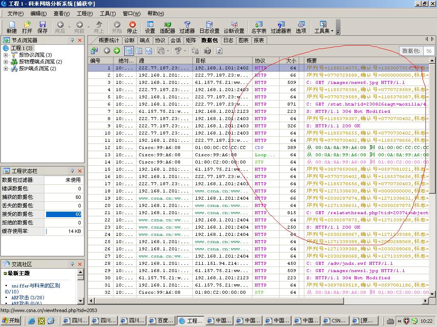Image resolution: width=437 pixels, height=327 pixels.
Task: Toggle pin on 工程状态栏 panel
Action: click(x=72, y=171)
